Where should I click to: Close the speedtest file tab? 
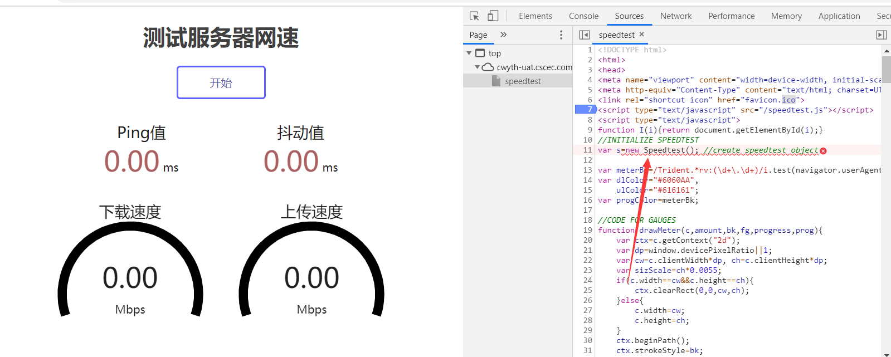(642, 35)
